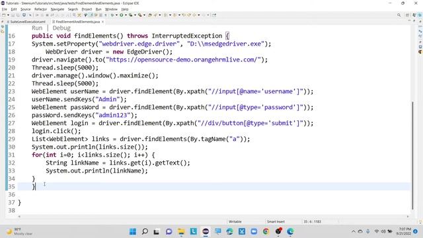Screen dimensions: 423x238
Task: Show hidden system tray icons chevron
Action: (354, 231)
